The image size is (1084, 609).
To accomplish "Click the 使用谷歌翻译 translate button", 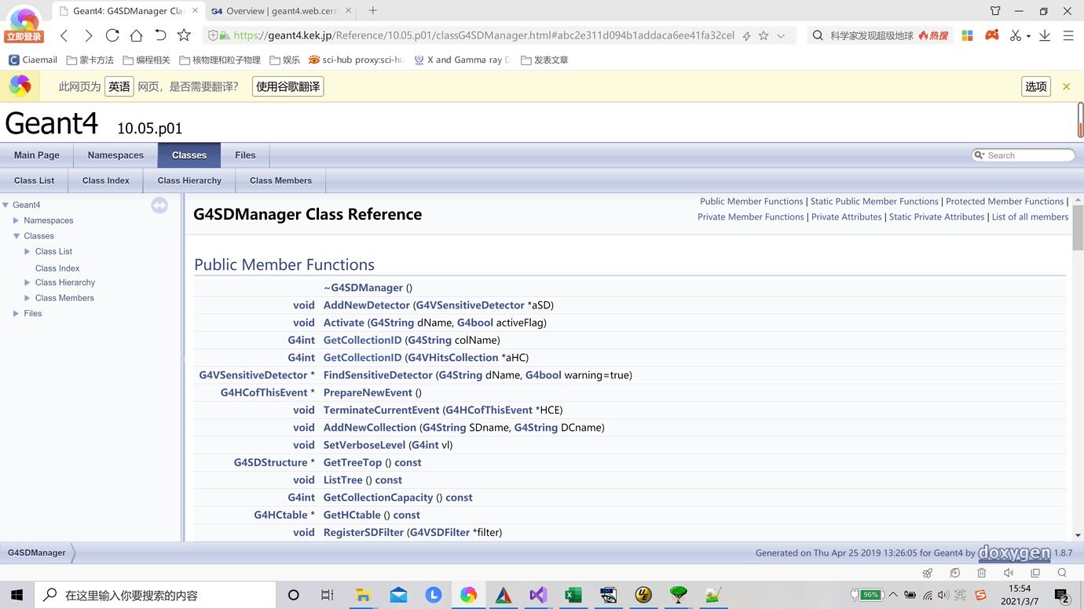I will point(287,86).
